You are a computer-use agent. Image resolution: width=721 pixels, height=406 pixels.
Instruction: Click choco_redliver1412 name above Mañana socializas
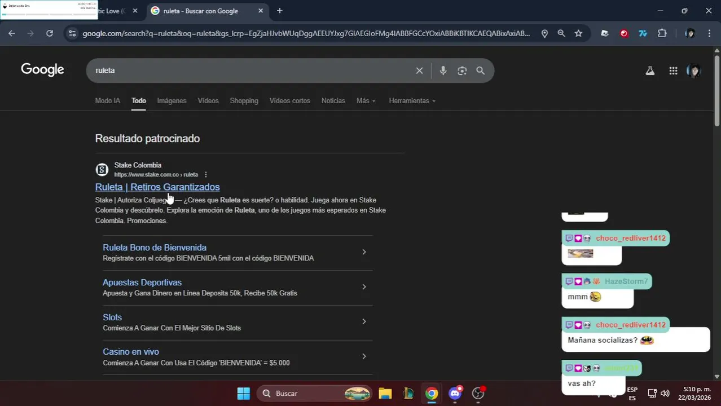coord(631,325)
